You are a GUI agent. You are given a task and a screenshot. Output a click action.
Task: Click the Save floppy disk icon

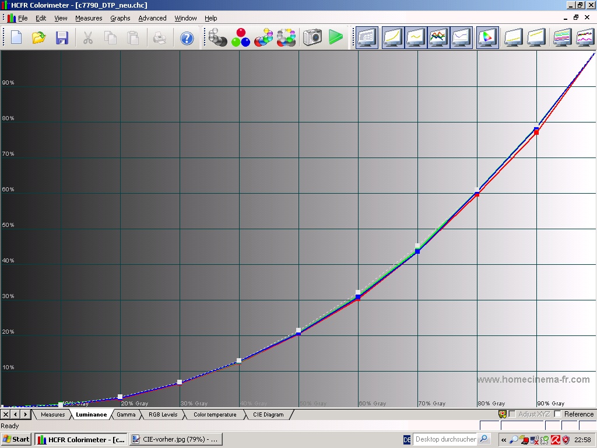point(62,38)
